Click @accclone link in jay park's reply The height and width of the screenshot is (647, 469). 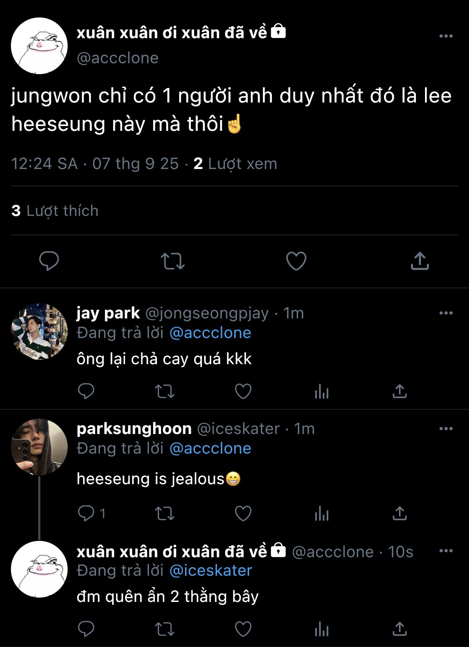[x=211, y=333]
